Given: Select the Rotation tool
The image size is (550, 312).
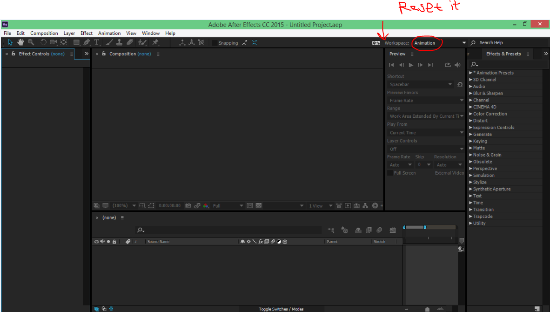Looking at the screenshot, I should coord(43,42).
